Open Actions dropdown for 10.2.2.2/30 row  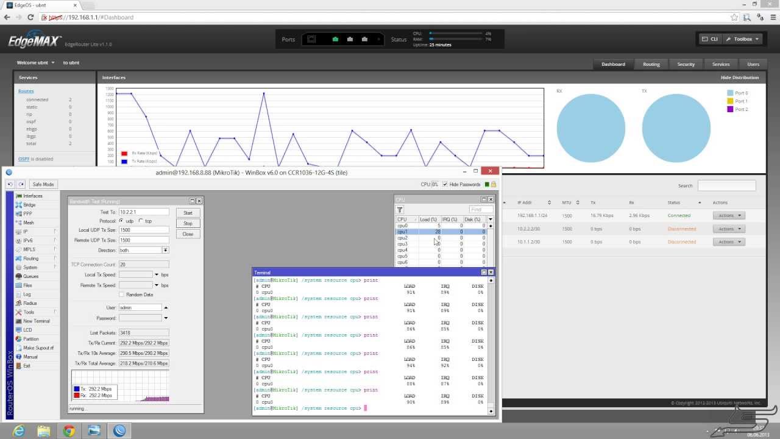click(729, 229)
